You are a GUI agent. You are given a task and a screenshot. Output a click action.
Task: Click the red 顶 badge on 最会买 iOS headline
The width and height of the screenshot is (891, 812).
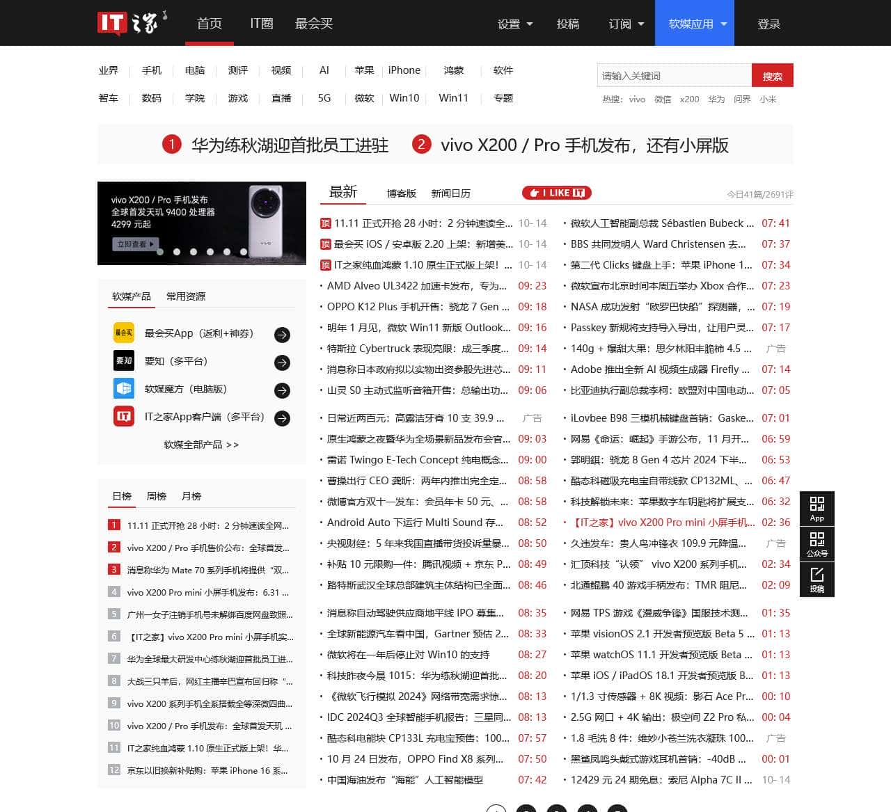click(x=325, y=244)
